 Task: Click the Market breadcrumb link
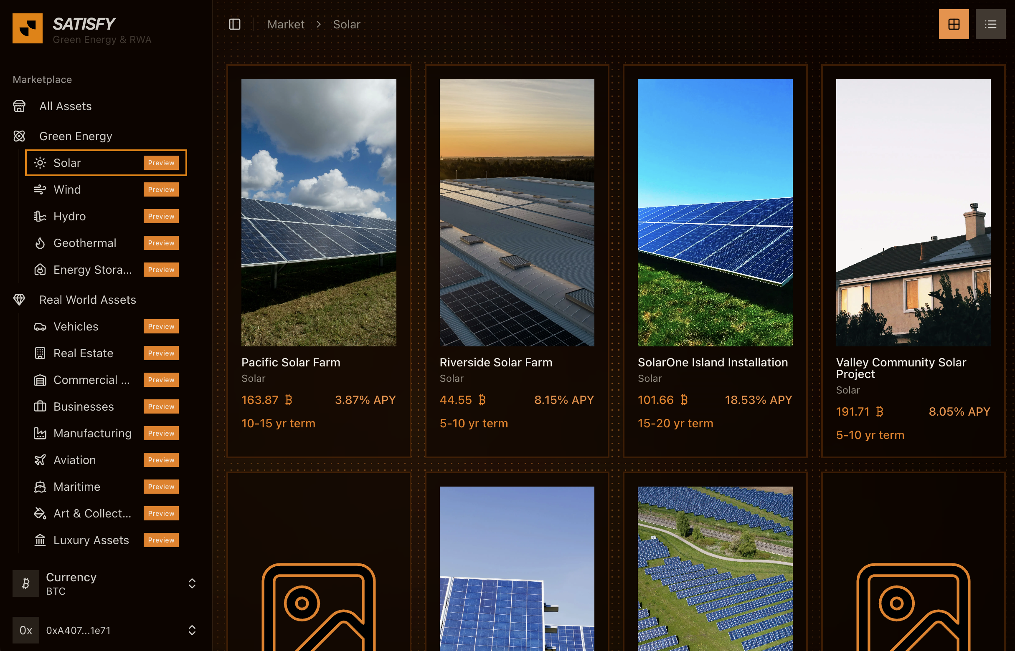point(286,25)
